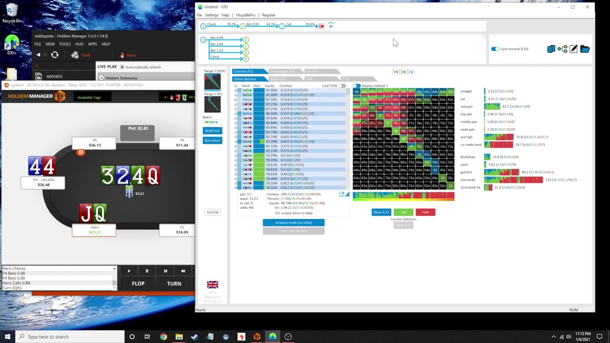Open Chrome from the taskbar

(163, 337)
